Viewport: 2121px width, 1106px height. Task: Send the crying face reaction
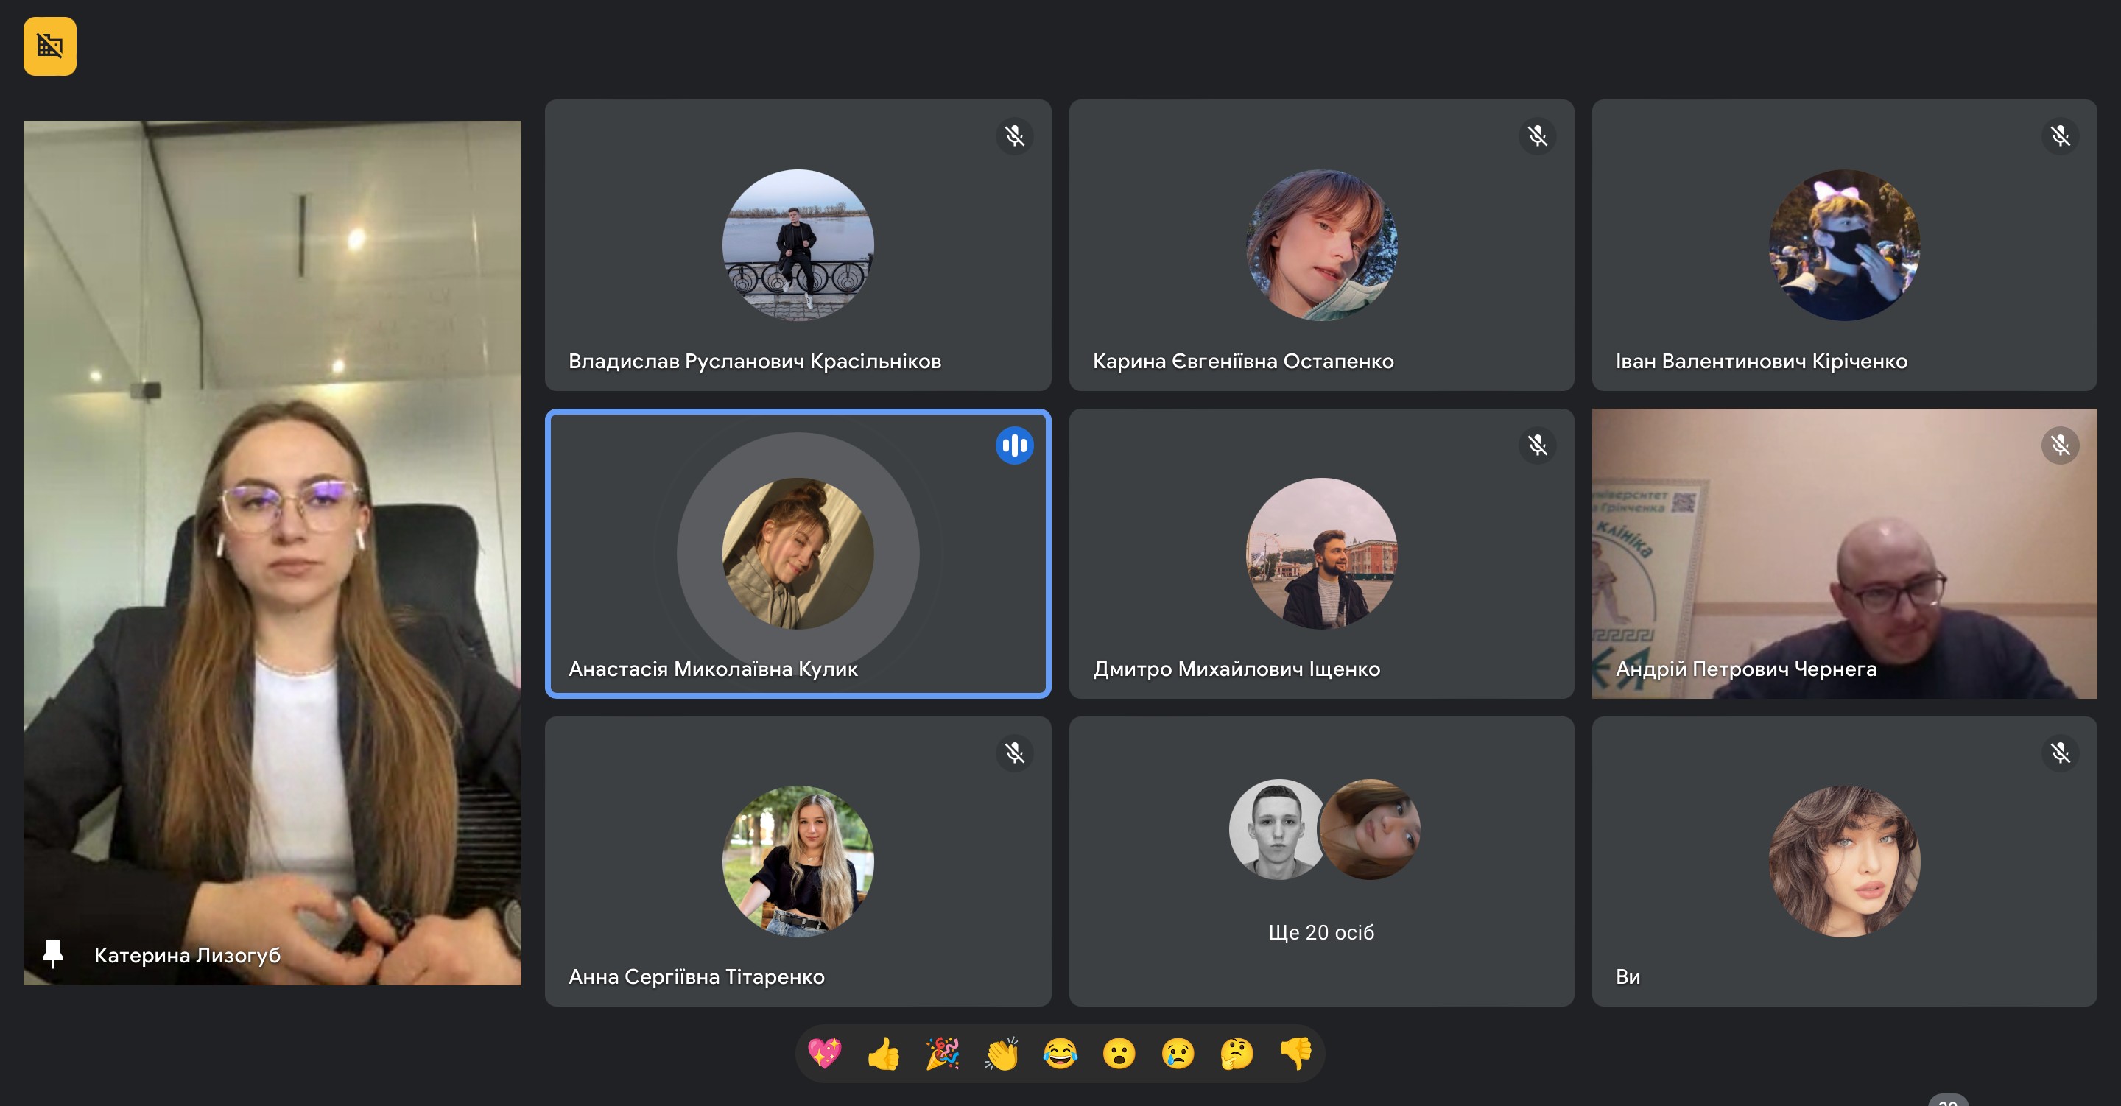click(1178, 1053)
